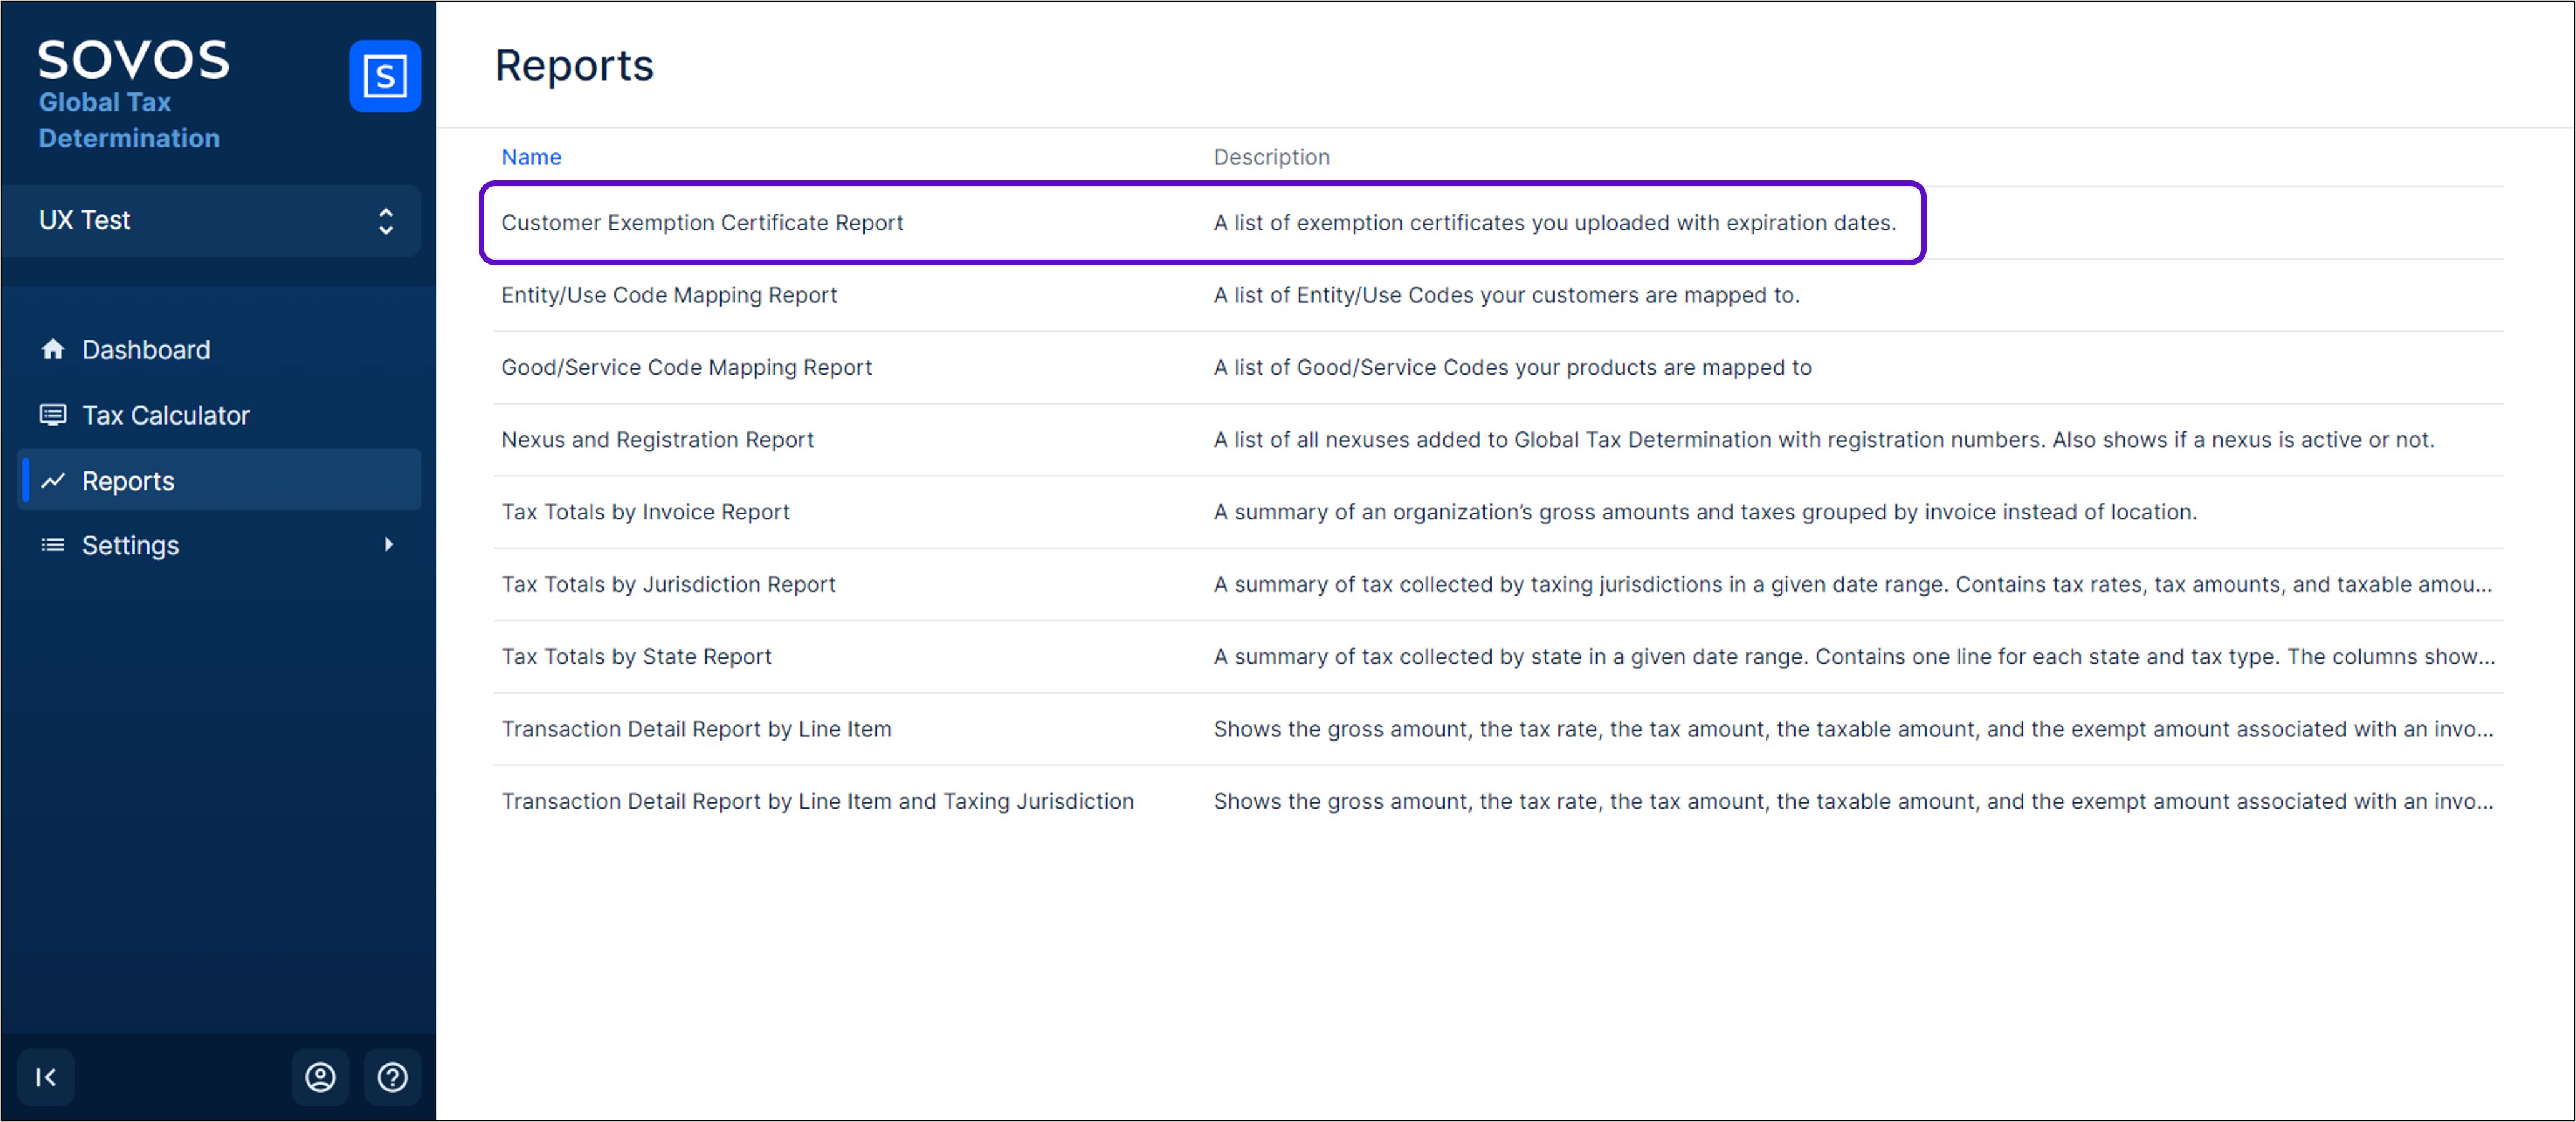Open Tax Calculator from the sidebar
Viewport: 2576px width, 1122px height.
[x=166, y=416]
